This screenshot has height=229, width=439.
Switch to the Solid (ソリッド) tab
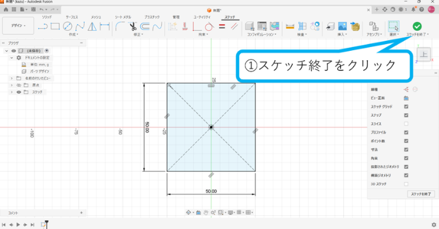[47, 17]
